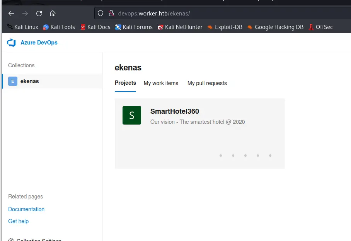Viewport: 351px width, 241px height.
Task: Open the Get help link
Action: tap(18, 221)
